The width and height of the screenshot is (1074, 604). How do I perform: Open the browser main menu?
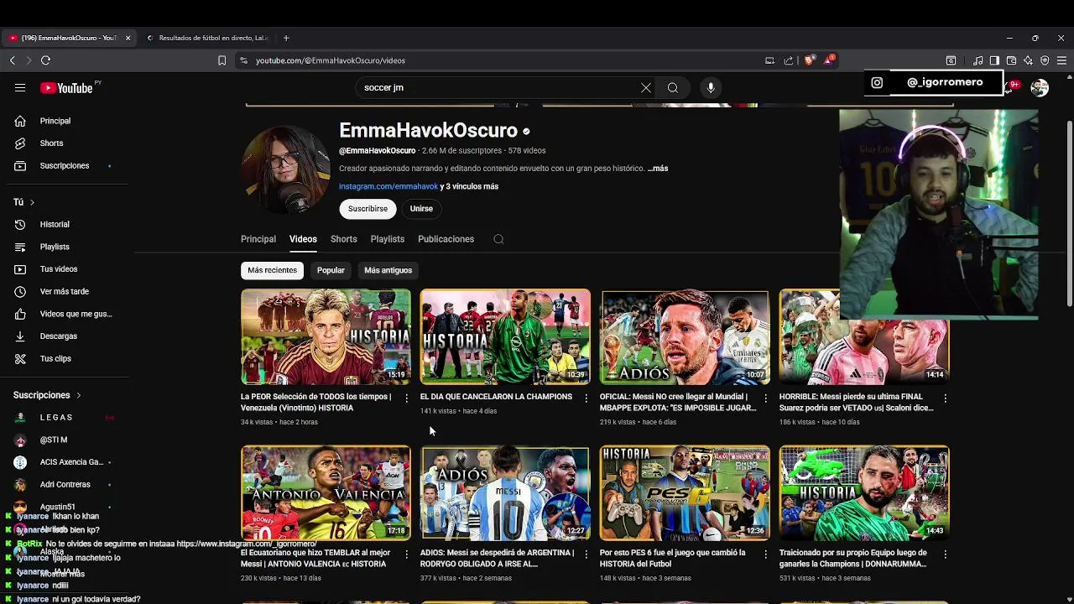(x=1061, y=60)
